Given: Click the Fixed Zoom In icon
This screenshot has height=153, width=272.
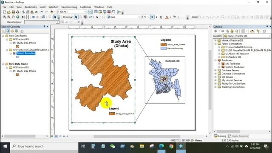Looking at the screenshot, I should coord(23,17).
